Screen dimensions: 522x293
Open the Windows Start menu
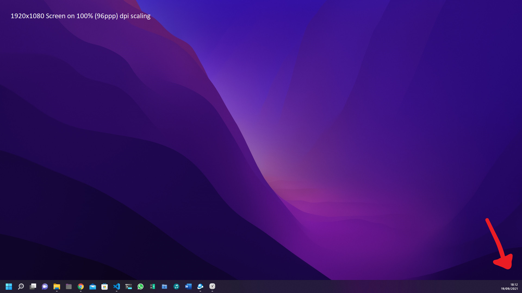[x=9, y=286]
